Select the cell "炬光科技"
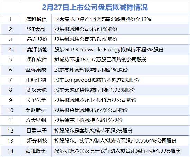The width and height of the screenshot is (190, 157). (36, 141)
